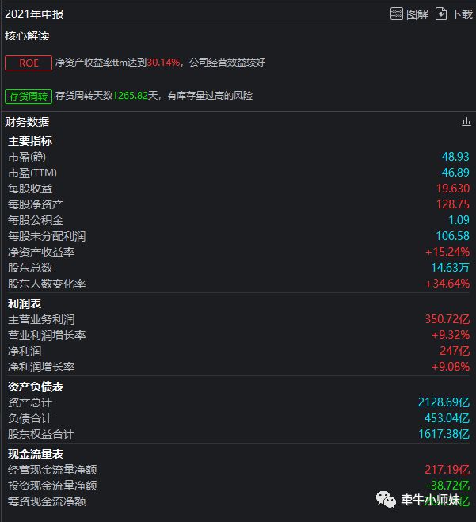Select the 股东人数变化率 row label
Image resolution: width=476 pixels, height=522 pixels.
coord(47,284)
